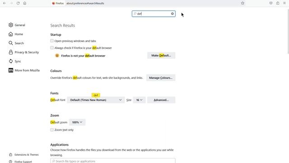Click the 'Override Firefox's default colours' description

pos(97,78)
